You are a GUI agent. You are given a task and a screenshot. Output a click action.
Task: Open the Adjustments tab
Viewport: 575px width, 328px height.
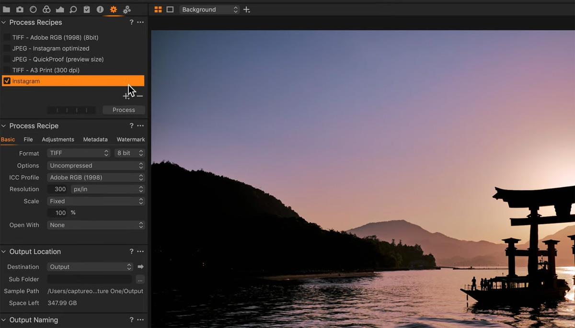[x=58, y=140]
